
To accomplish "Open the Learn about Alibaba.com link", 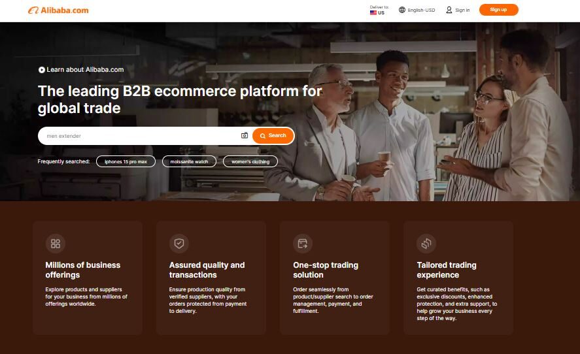I will coord(85,70).
